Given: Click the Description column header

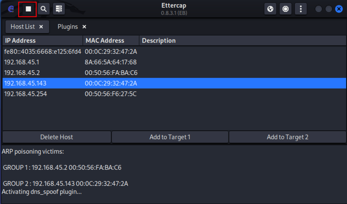Looking at the screenshot, I should tap(159, 40).
